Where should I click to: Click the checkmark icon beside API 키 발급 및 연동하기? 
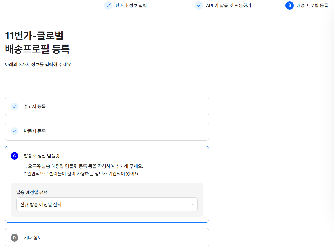199,5
